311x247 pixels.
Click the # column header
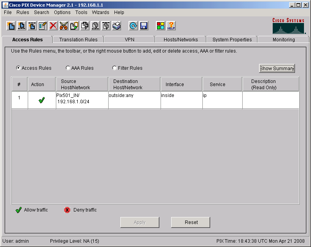point(20,84)
